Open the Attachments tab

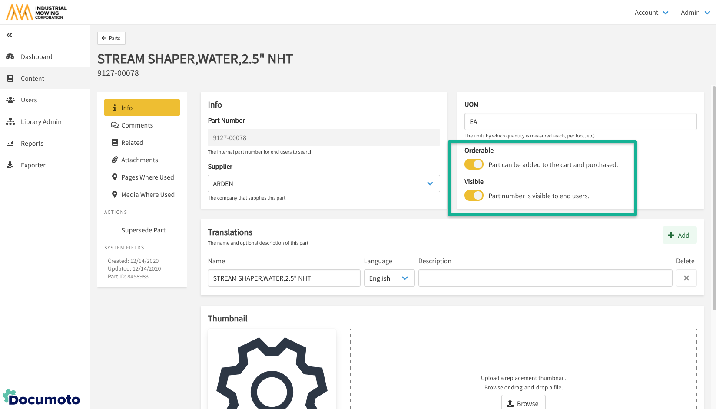point(139,160)
